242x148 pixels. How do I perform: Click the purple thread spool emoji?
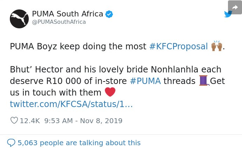pos(204,80)
